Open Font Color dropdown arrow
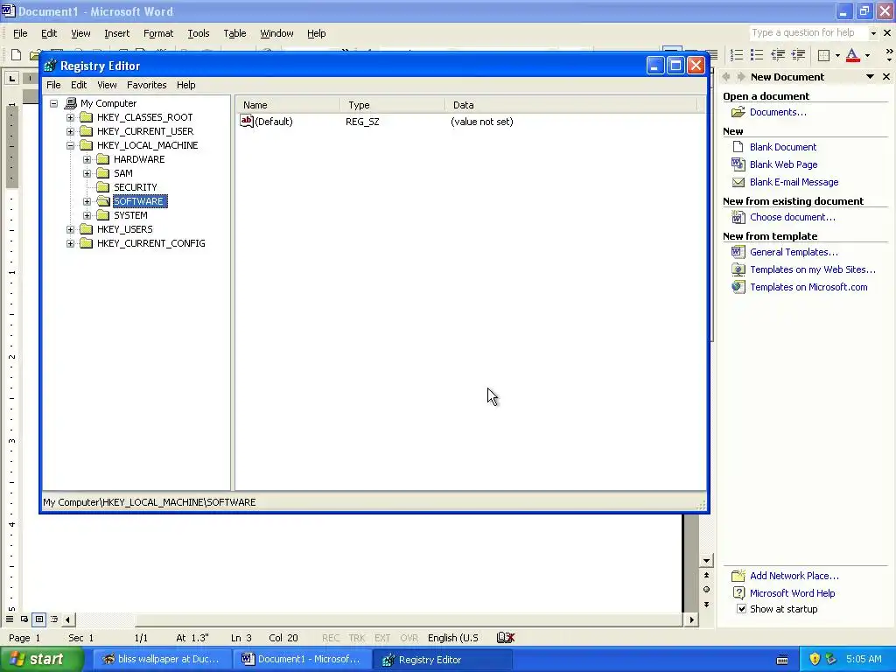Viewport: 896px width, 672px height. point(867,55)
